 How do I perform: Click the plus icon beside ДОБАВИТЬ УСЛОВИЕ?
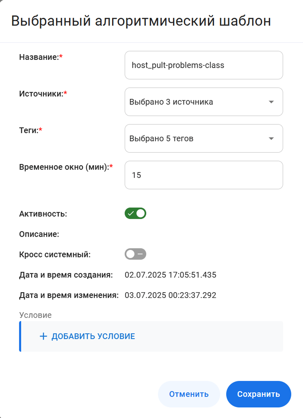coord(43,336)
